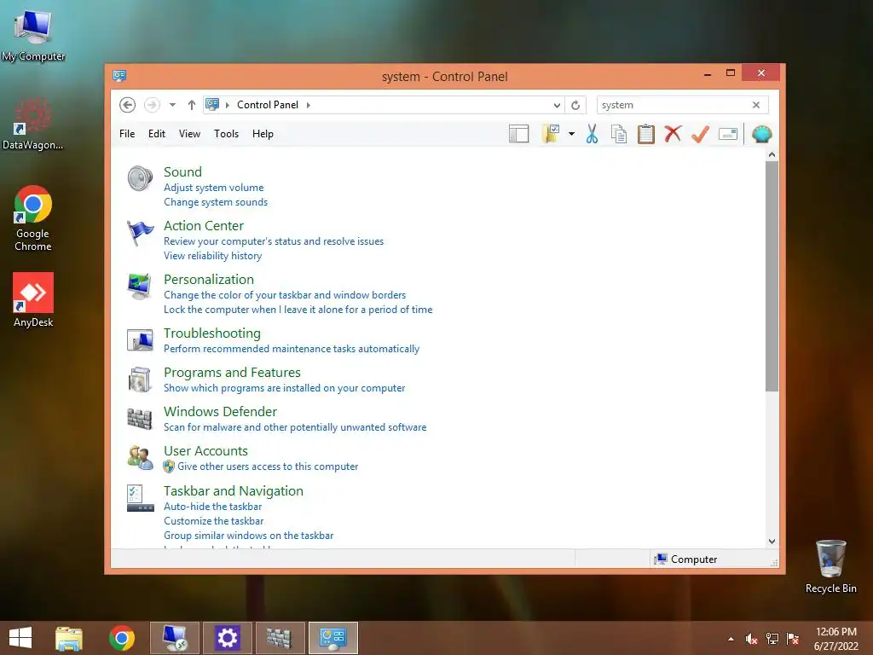Click the muted volume tray icon

click(x=752, y=639)
